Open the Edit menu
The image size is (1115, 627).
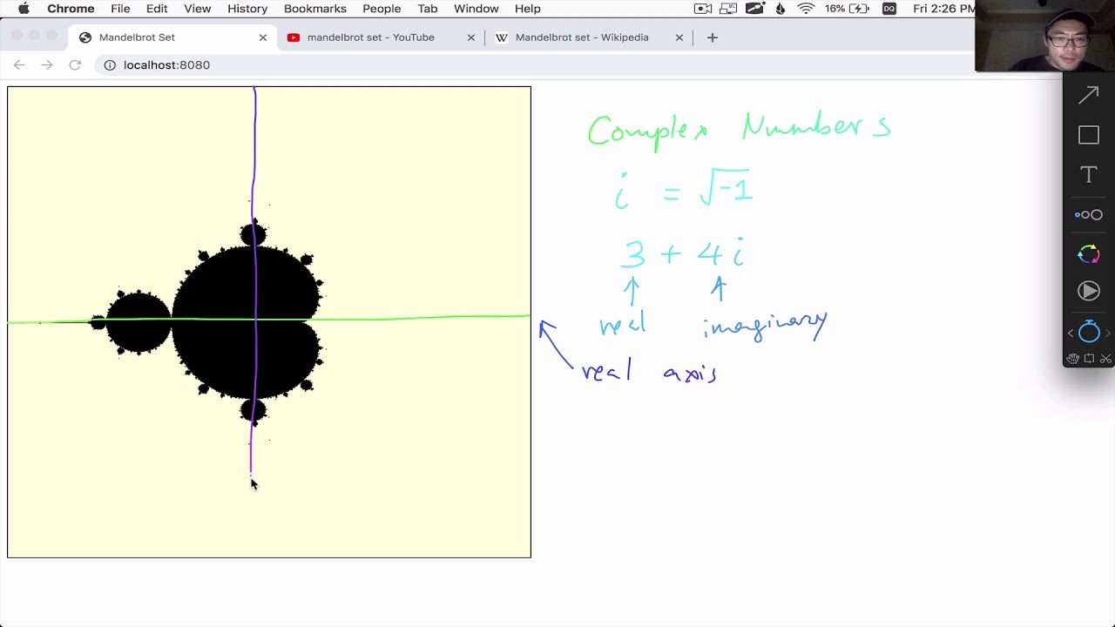coord(157,9)
